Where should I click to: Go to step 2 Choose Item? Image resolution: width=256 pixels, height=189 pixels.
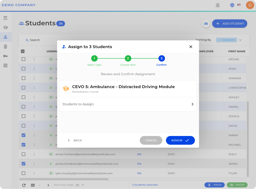tap(128, 58)
